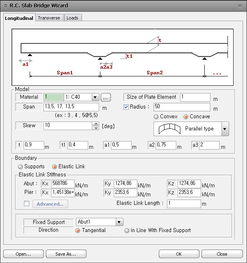
Task: Select the Supports boundary option
Action: coord(20,166)
